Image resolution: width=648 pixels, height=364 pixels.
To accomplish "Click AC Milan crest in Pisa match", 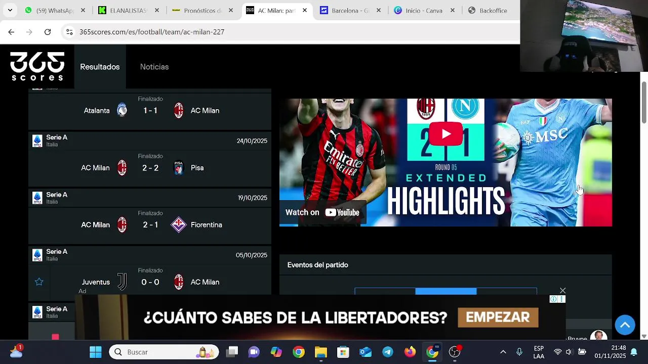I will point(122,167).
